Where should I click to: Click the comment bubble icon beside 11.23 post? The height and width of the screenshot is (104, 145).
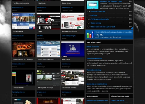(130, 15)
